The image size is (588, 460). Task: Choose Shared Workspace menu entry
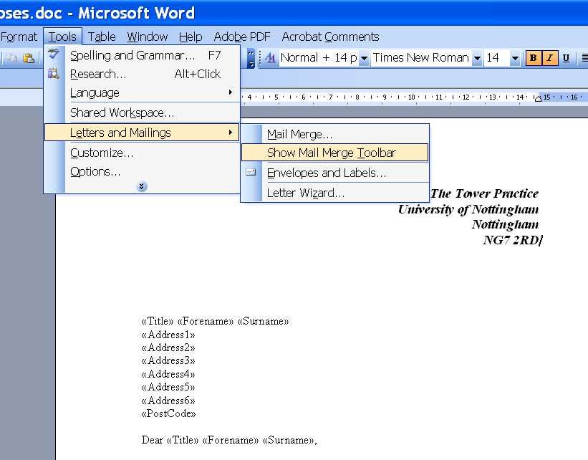click(141, 112)
